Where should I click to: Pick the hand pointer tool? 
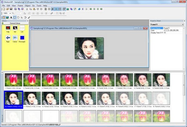coord(3,17)
